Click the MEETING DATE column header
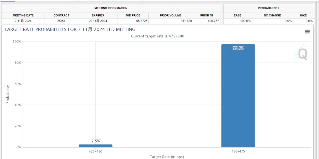Screen dimensions: 319x159 (x=23, y=15)
